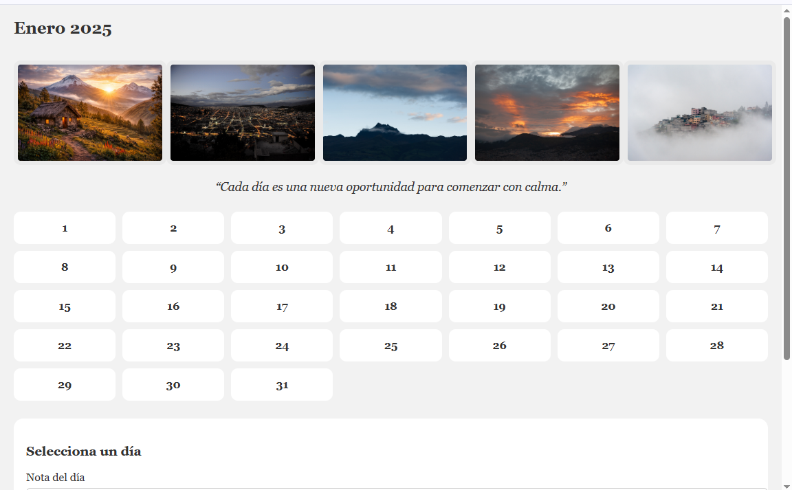
Task: Click day 25 in the calendar
Action: (390, 346)
